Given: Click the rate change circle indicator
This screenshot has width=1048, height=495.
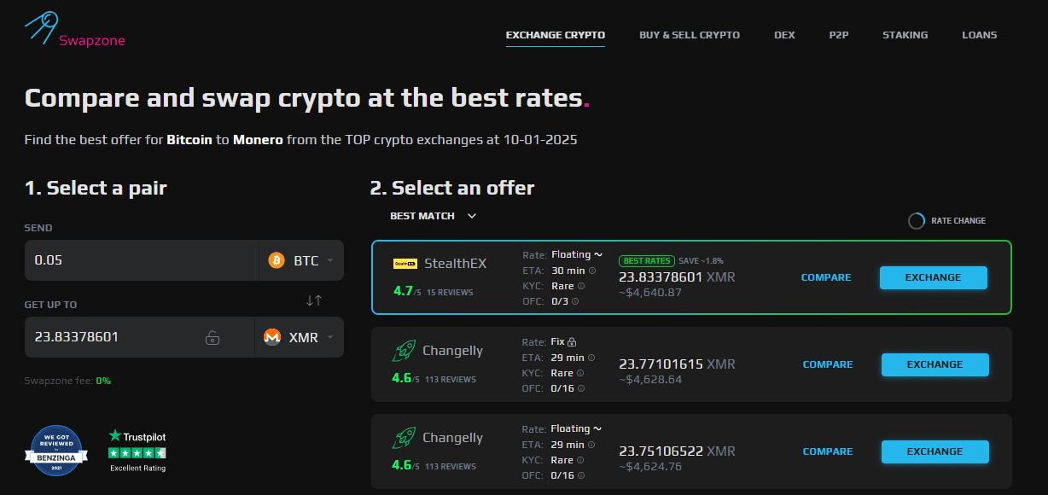Looking at the screenshot, I should tap(917, 221).
